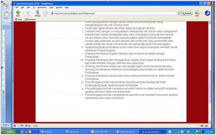This screenshot has width=216, height=135.
Task: Click the Windows start button
Action: click(x=9, y=132)
